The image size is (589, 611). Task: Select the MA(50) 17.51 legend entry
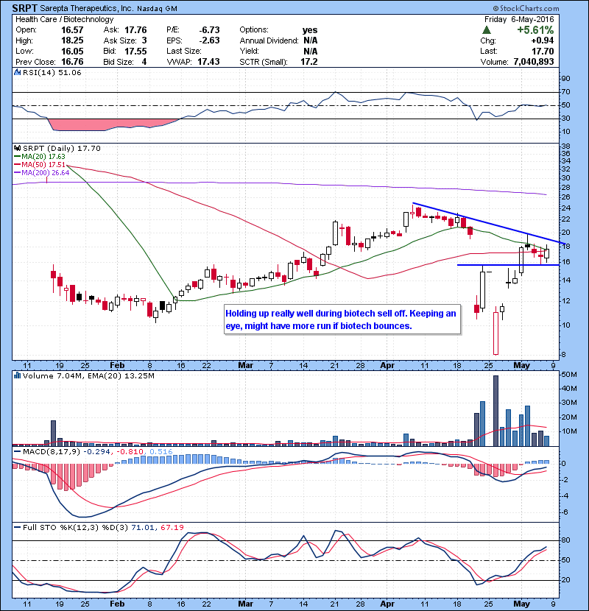pos(39,164)
